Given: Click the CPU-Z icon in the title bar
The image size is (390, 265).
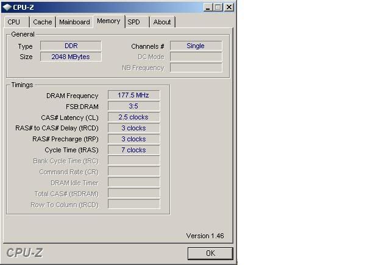Looking at the screenshot, I should 7,7.
